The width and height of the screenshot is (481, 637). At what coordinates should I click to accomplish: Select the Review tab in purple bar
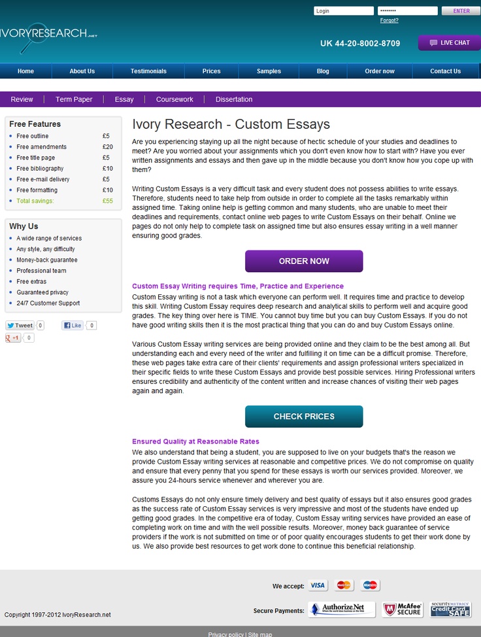click(x=22, y=99)
